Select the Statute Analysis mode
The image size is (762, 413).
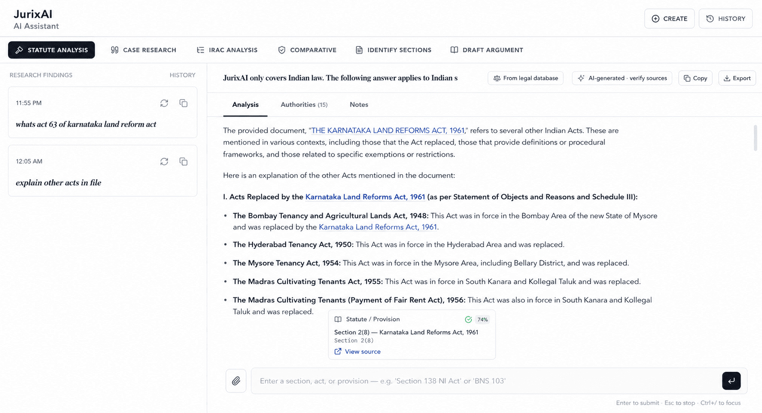point(51,50)
